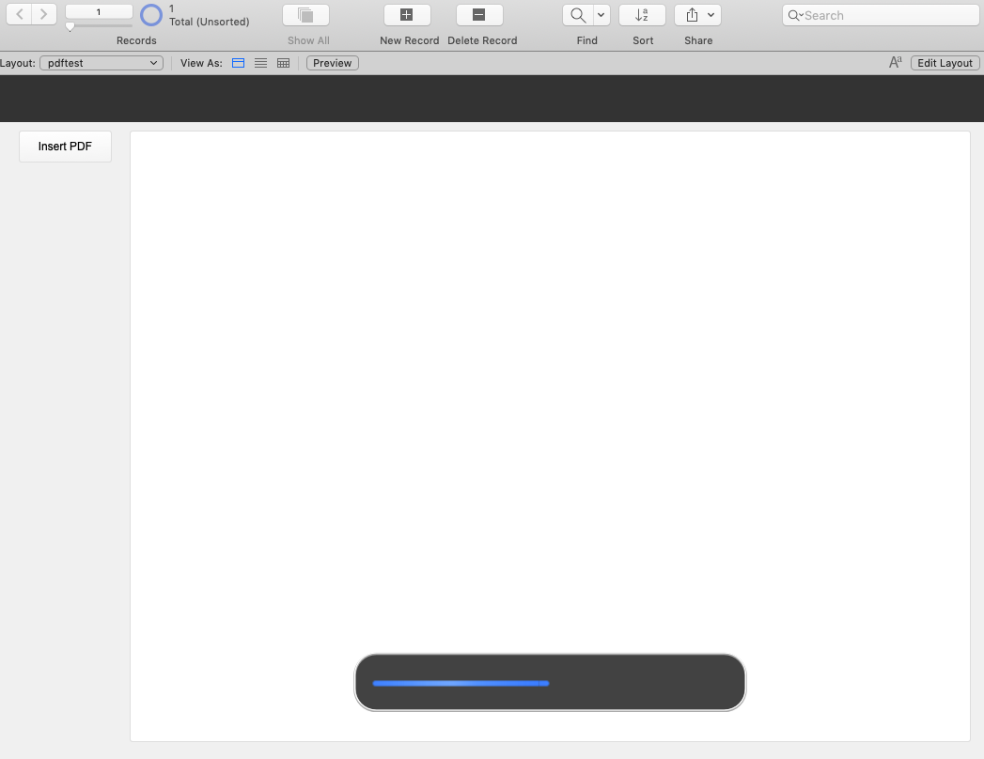984x759 pixels.
Task: Click the found set pie circle icon
Action: [x=150, y=15]
